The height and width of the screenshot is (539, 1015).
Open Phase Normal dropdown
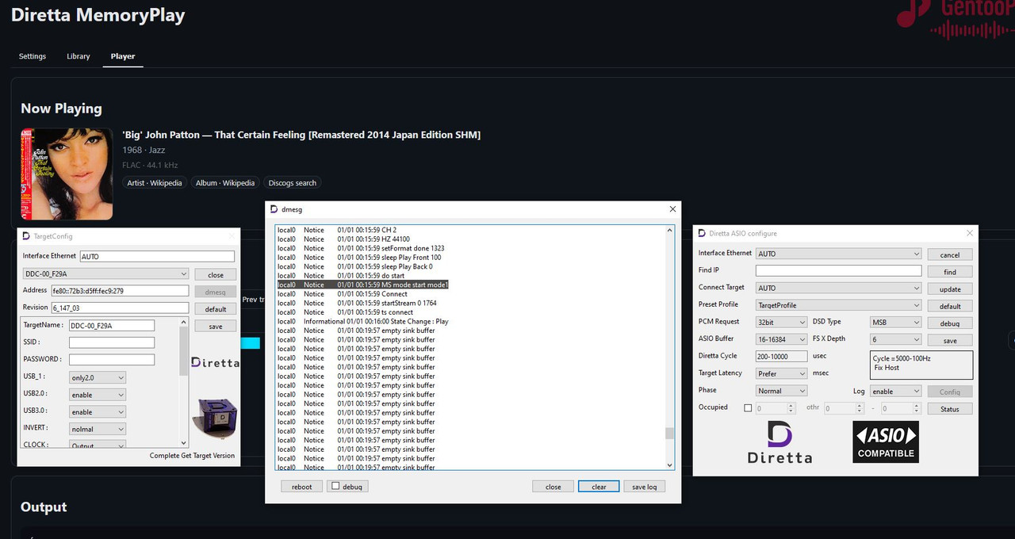[x=782, y=391]
